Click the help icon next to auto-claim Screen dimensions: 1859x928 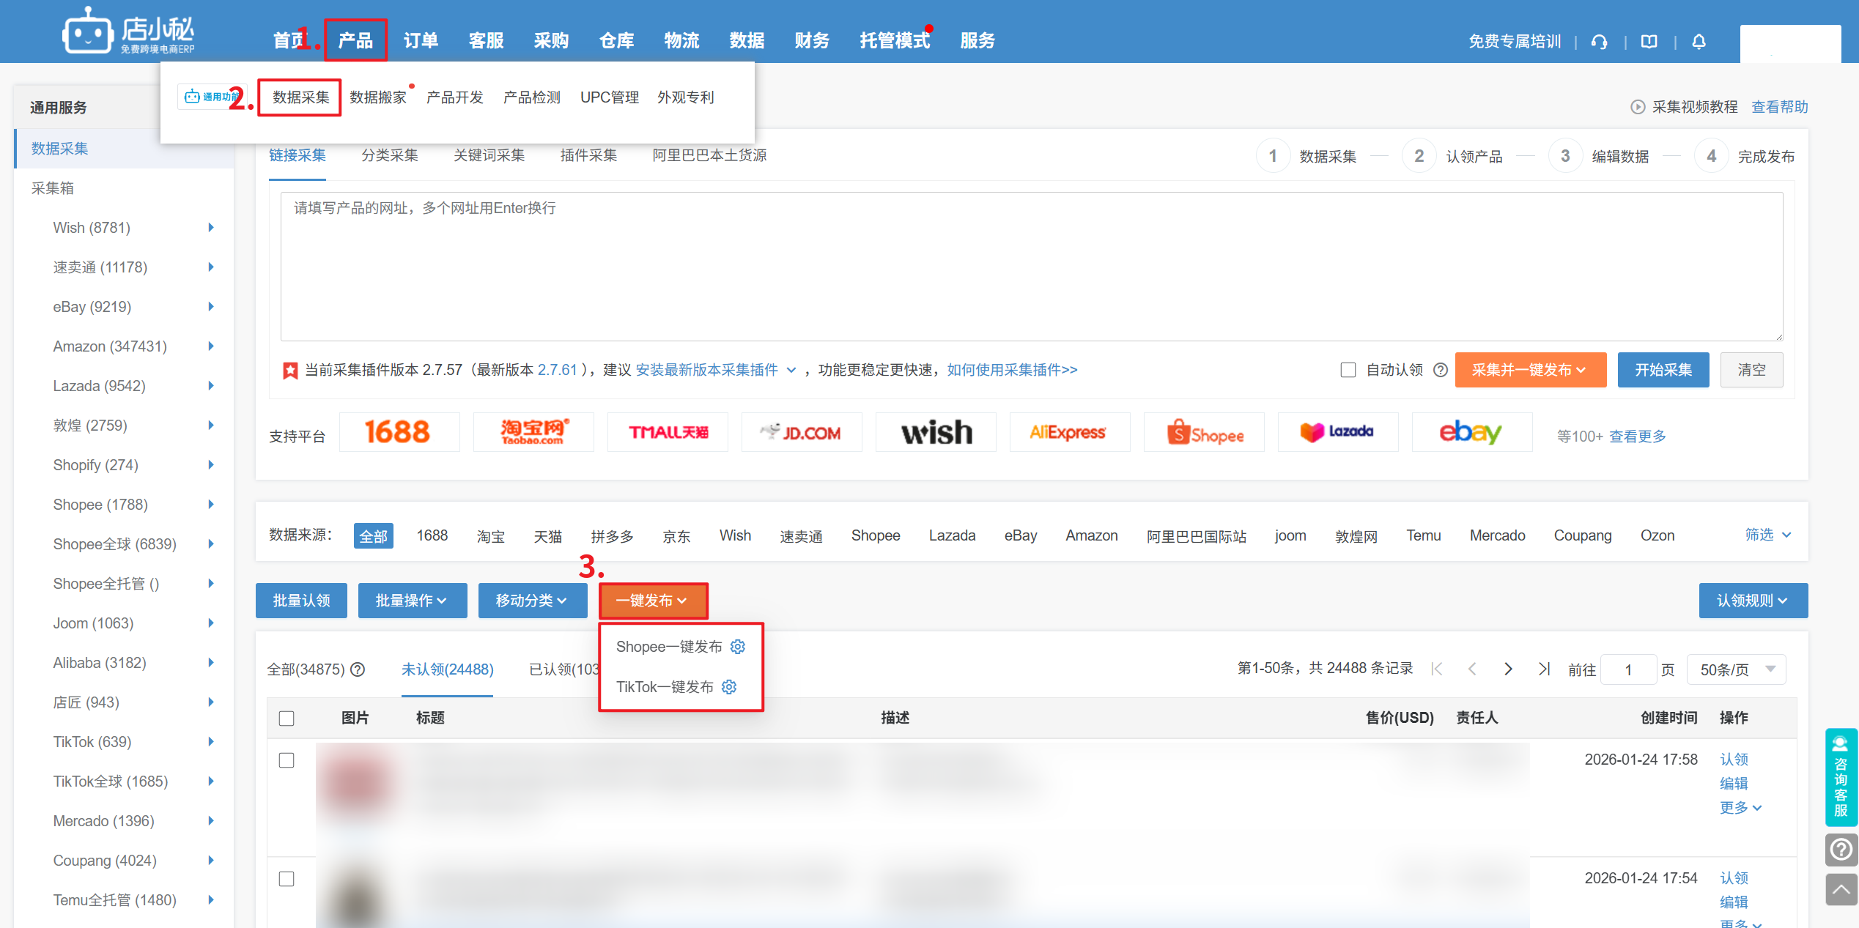pyautogui.click(x=1441, y=370)
